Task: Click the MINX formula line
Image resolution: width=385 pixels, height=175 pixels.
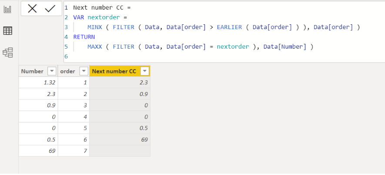Action: pos(224,27)
